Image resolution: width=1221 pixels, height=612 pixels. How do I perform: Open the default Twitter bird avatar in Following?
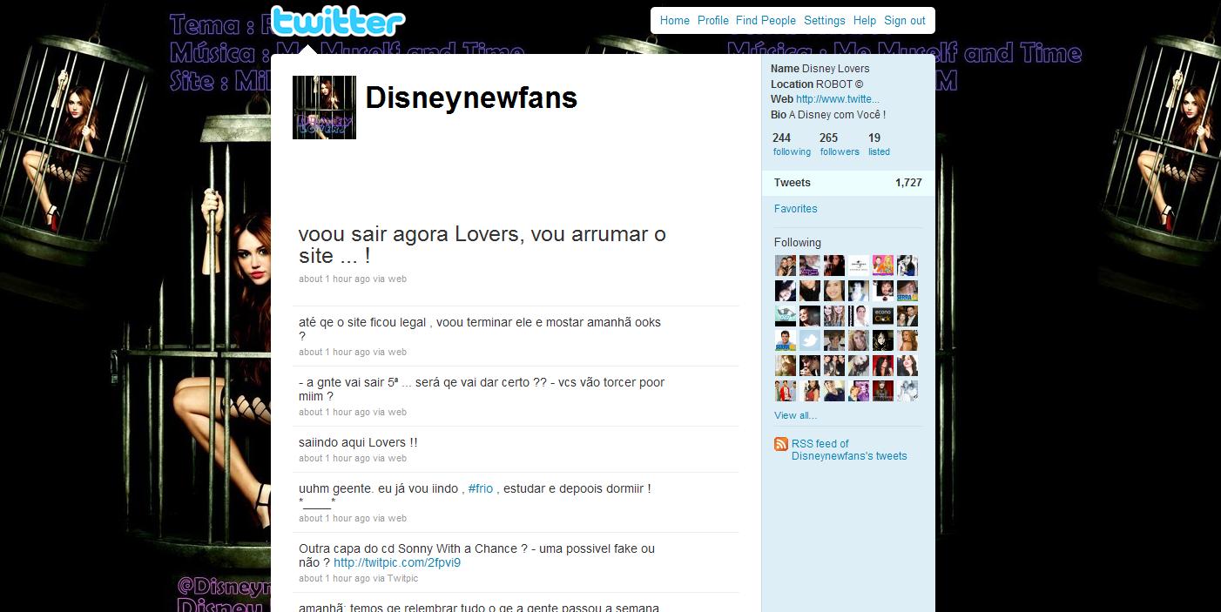tap(810, 341)
